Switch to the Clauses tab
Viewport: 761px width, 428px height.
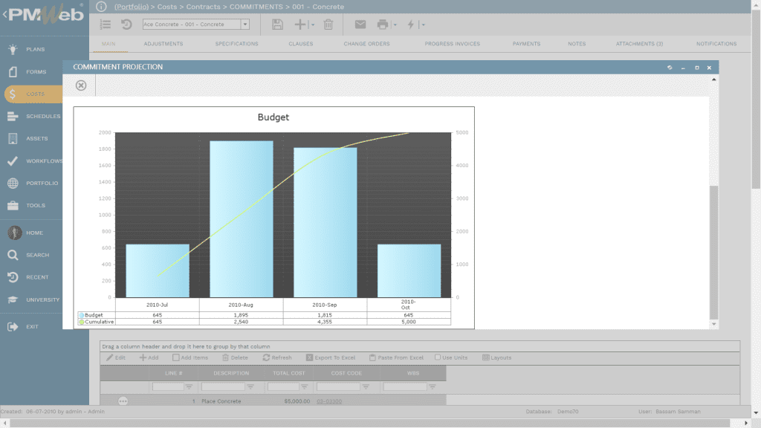301,44
